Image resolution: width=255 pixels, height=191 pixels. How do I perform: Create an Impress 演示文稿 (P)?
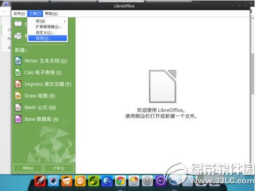(x=48, y=84)
